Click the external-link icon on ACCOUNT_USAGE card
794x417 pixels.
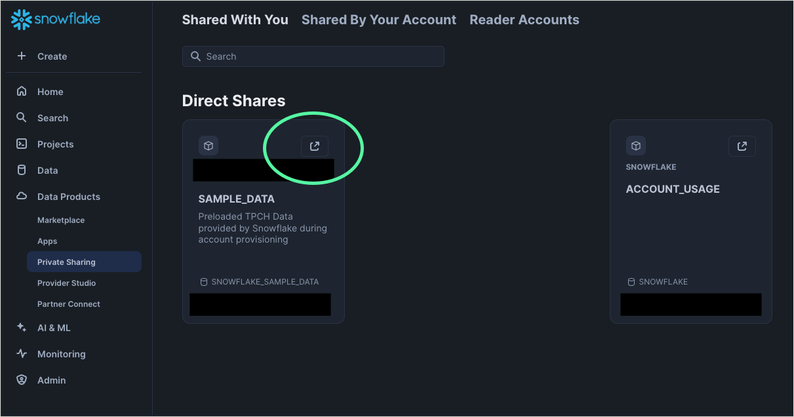point(742,146)
